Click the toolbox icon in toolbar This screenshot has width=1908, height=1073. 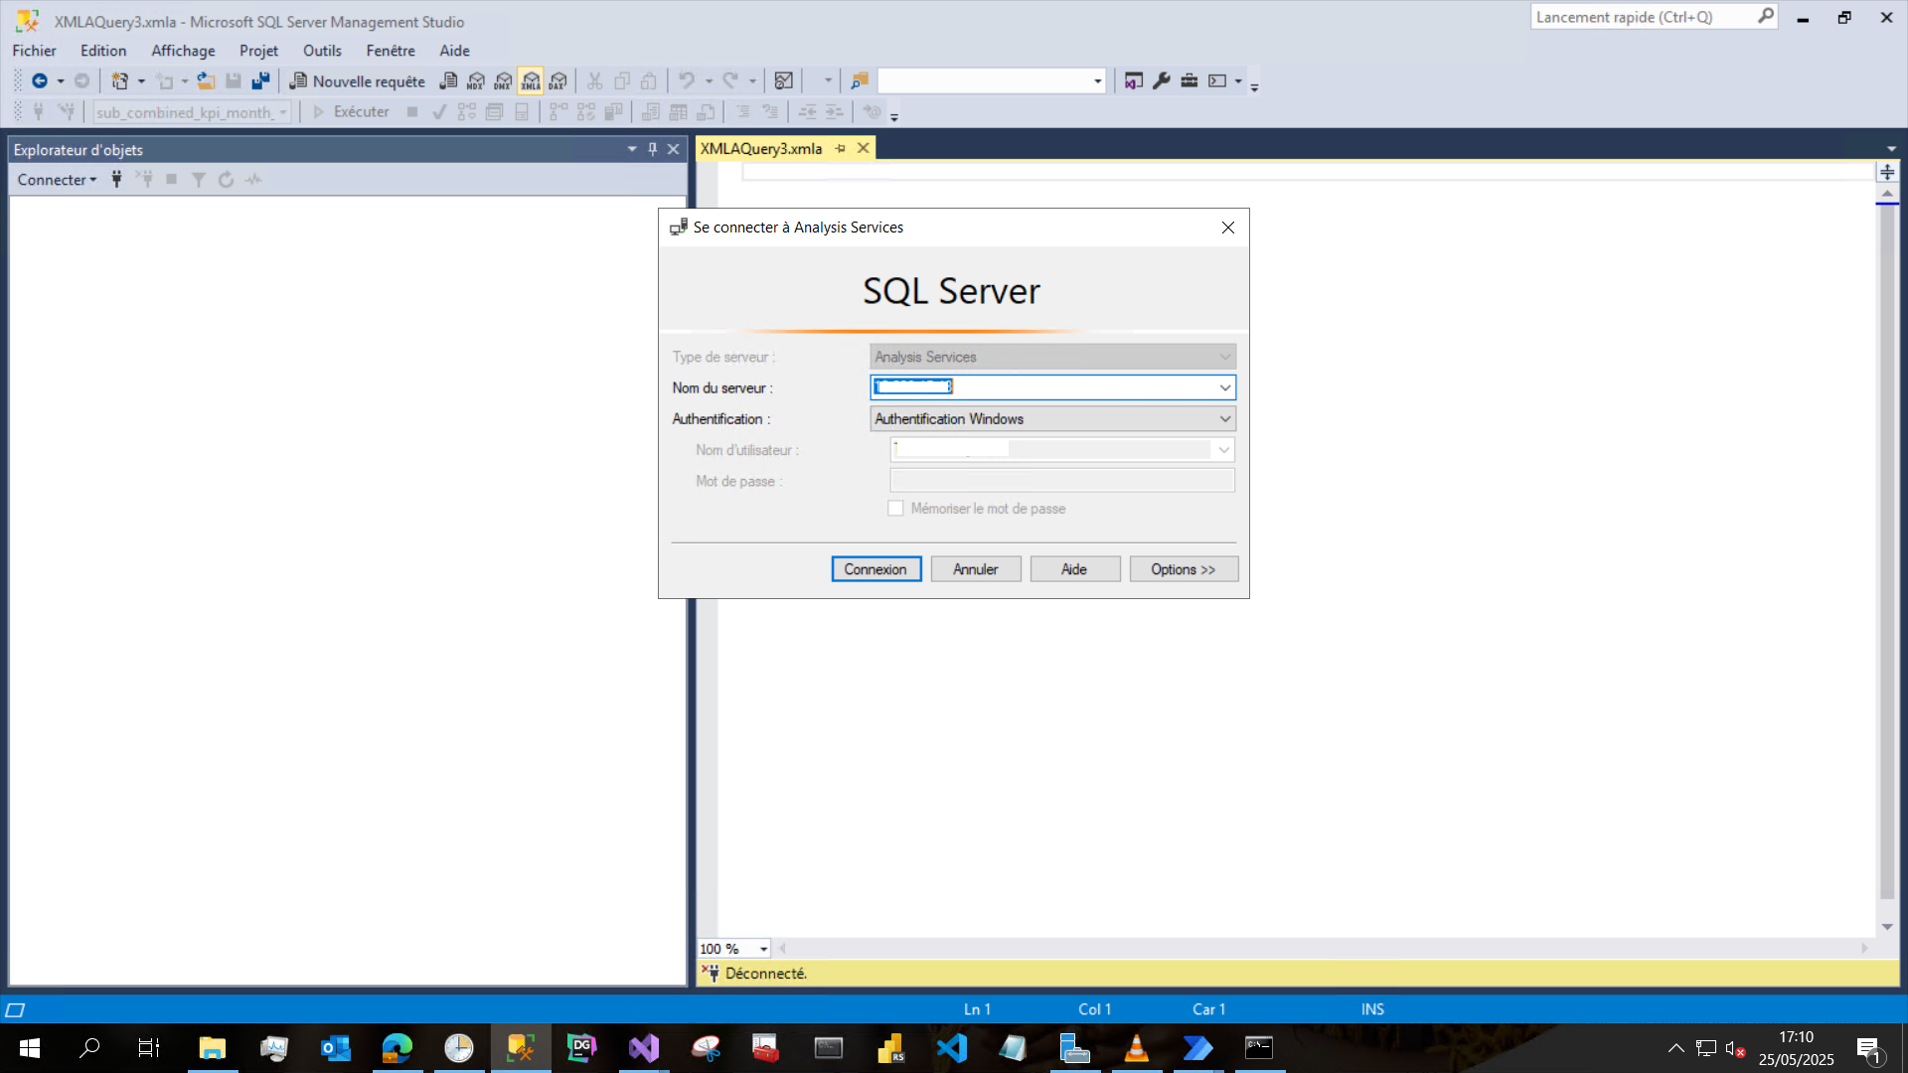tap(1189, 80)
